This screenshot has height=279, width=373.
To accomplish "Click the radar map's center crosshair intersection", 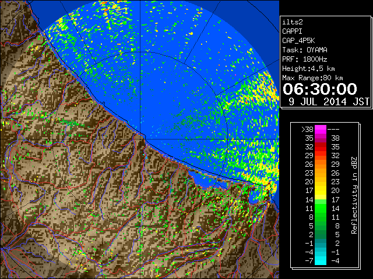I will tap(140, 139).
